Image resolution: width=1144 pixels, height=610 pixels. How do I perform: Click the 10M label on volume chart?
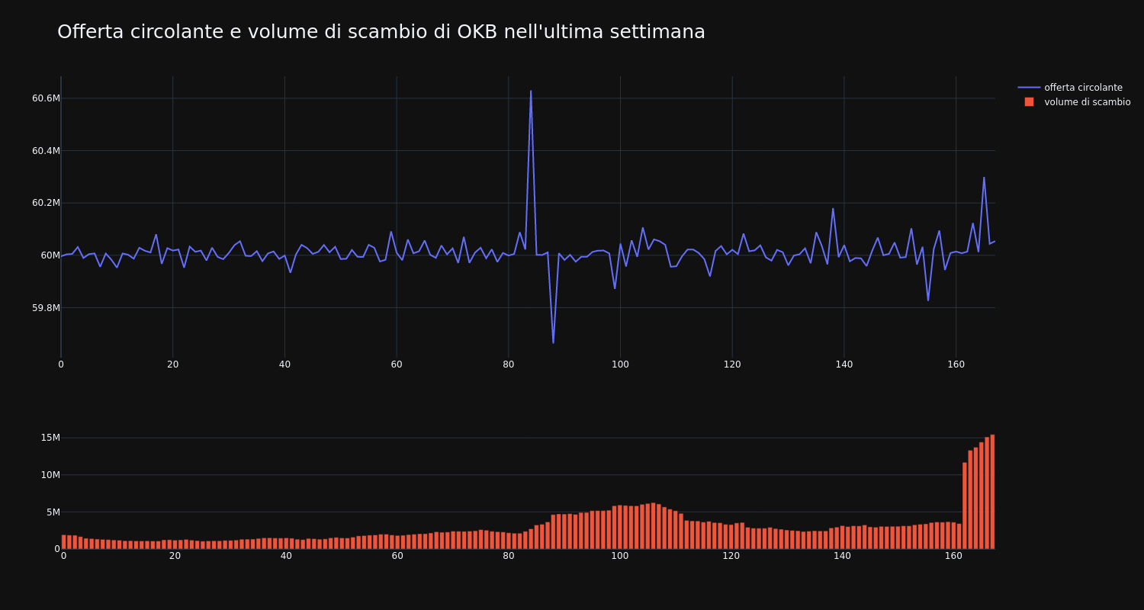50,475
